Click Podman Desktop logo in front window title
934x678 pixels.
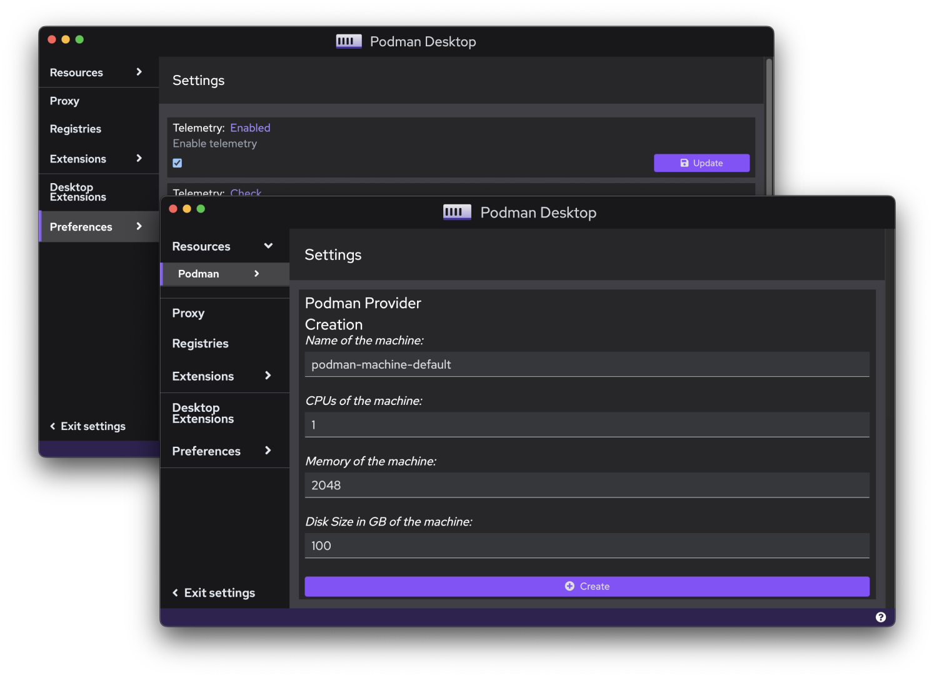(457, 212)
